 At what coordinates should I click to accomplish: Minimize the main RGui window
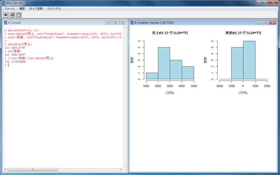coord(259,2)
